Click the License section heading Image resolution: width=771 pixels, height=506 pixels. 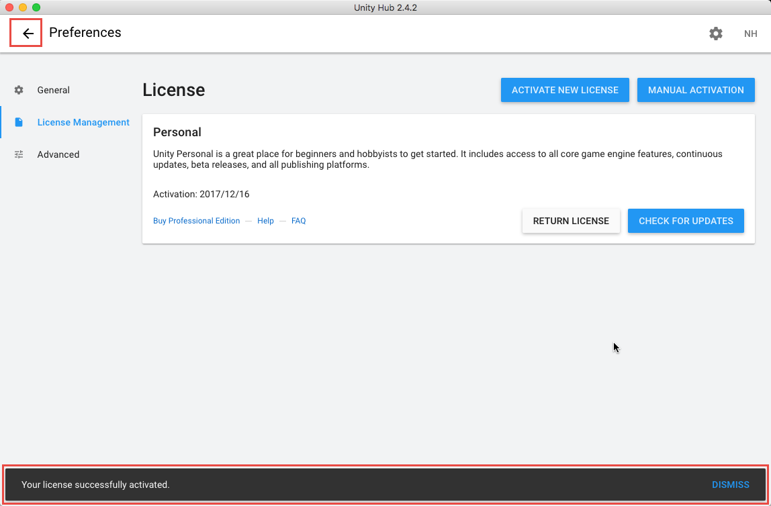[173, 90]
